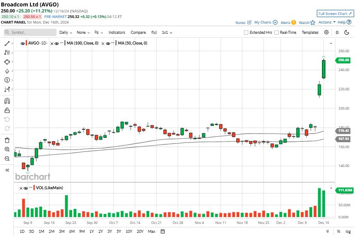Select the 3M time range

pyautogui.click(x=62, y=232)
